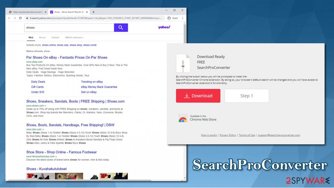The image size is (334, 188).
Task: Click the scrollbar down arrow
Action: coord(185,178)
